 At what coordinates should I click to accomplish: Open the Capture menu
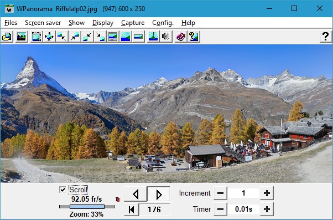[133, 23]
